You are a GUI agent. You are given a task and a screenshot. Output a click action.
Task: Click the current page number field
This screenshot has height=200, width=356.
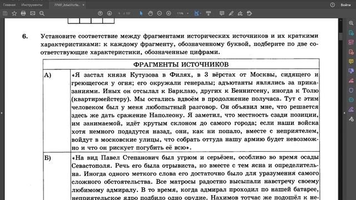coord(120,13)
